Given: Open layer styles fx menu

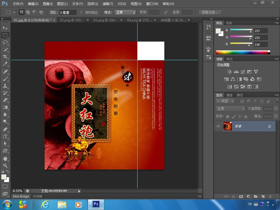Looking at the screenshot, I should (x=234, y=196).
